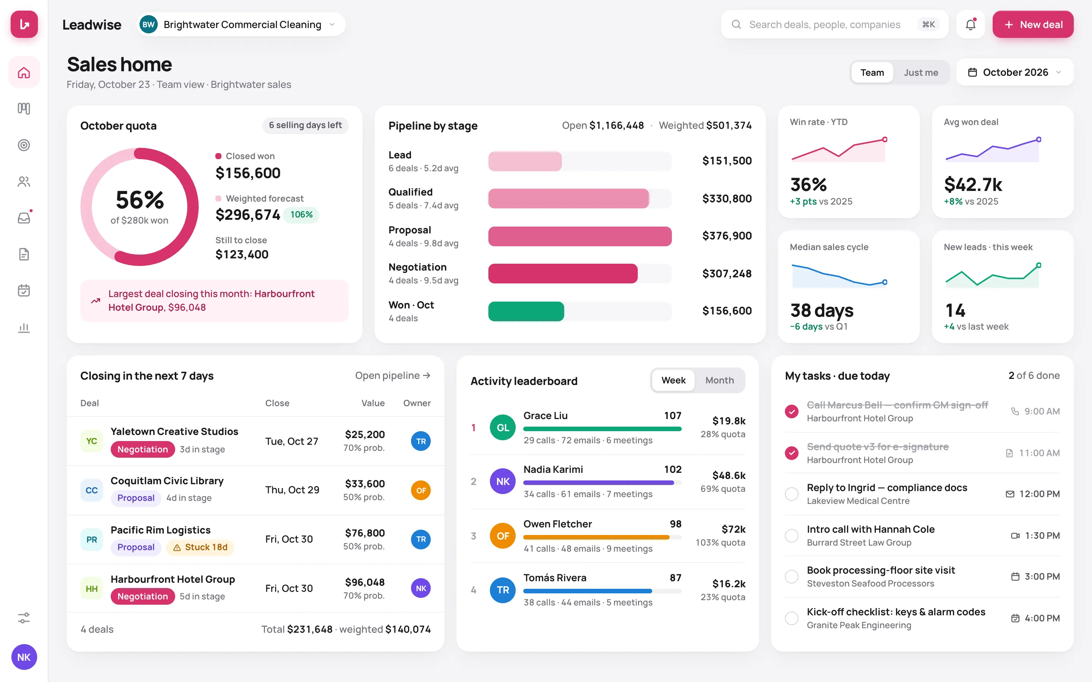Click the New deal button
Screen dimensions: 1092x682
tap(1032, 24)
